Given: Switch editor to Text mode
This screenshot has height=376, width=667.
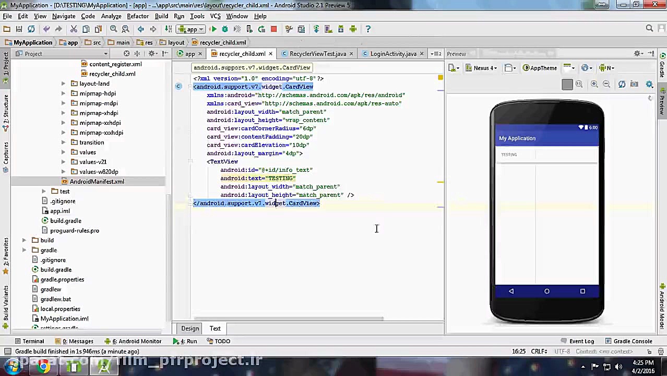Looking at the screenshot, I should (x=215, y=328).
